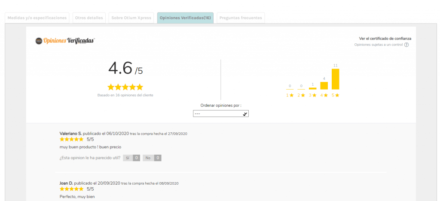Select the Opiniones Verificadas(16) tab
This screenshot has height=201, width=440.
click(x=185, y=18)
